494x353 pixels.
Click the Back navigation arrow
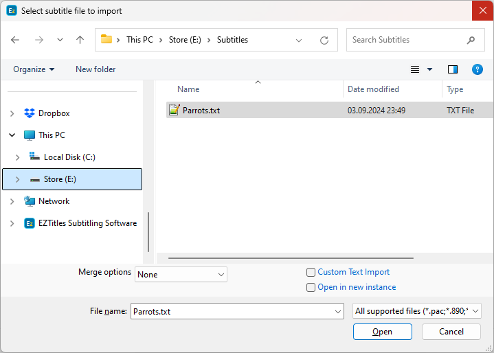(15, 40)
